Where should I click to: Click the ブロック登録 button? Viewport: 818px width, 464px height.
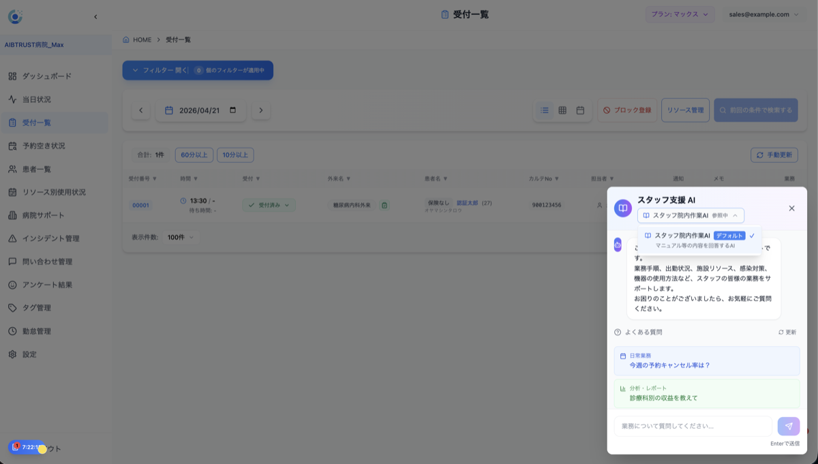coord(628,110)
